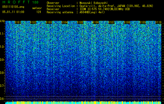Click the date text 05.01.11 01:00
This screenshot has height=104, width=164.
tap(13, 12)
